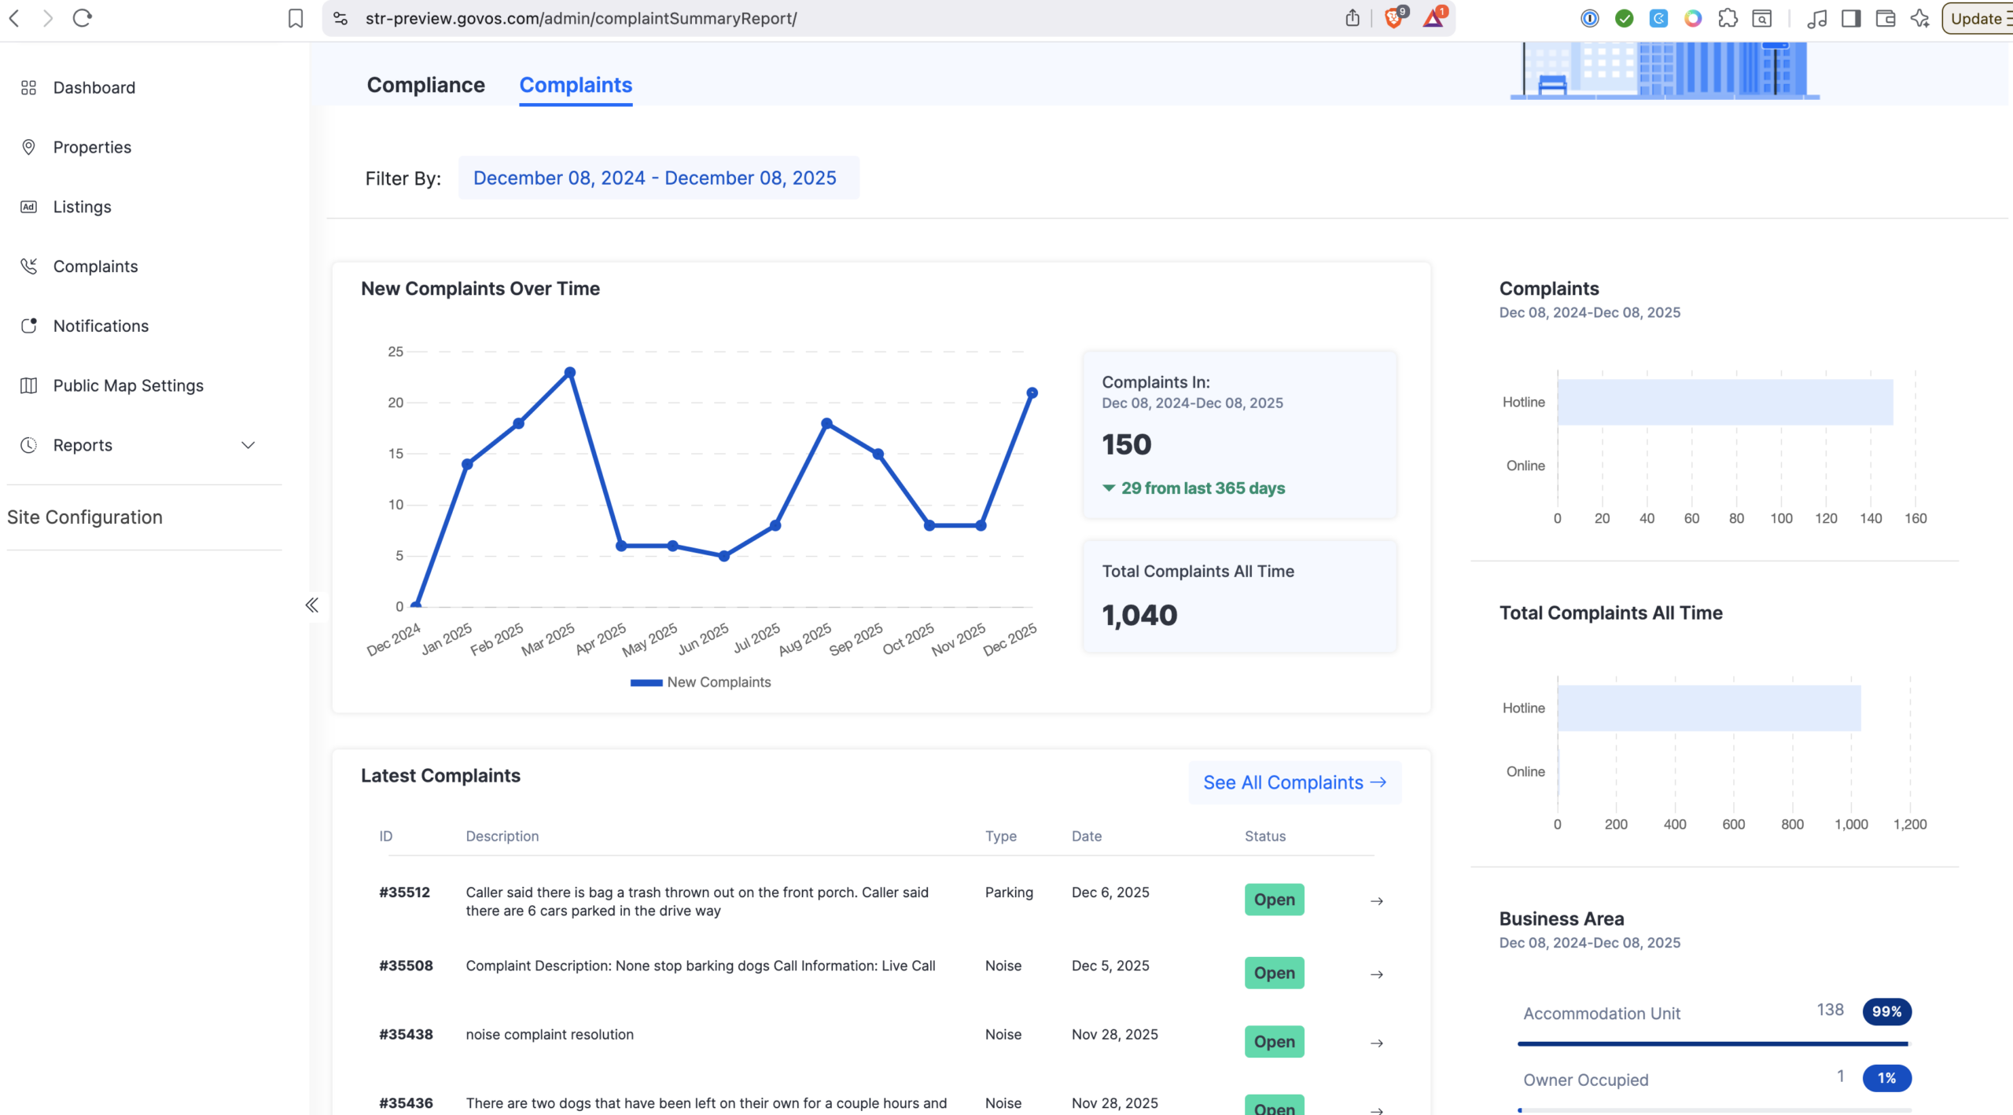
Task: Open the Brave Shields icon
Action: [1393, 18]
